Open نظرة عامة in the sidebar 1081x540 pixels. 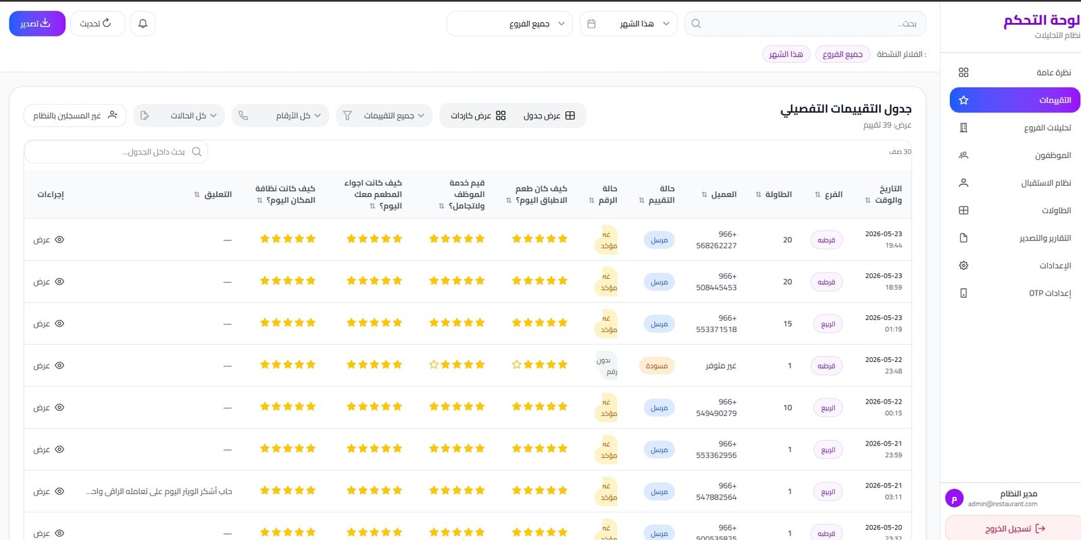click(1015, 72)
